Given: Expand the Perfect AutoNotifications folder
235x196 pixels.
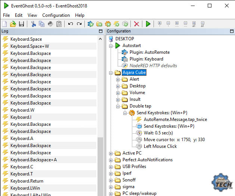Looking at the screenshot, I should (111, 160).
